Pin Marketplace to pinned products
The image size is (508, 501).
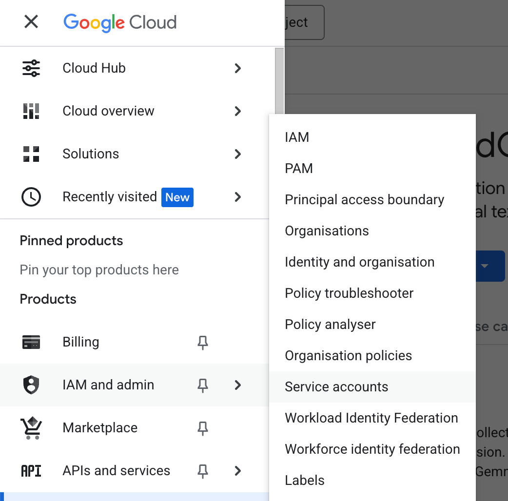click(203, 428)
